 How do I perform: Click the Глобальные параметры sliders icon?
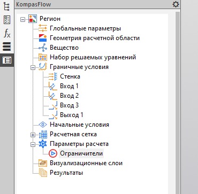43,28
